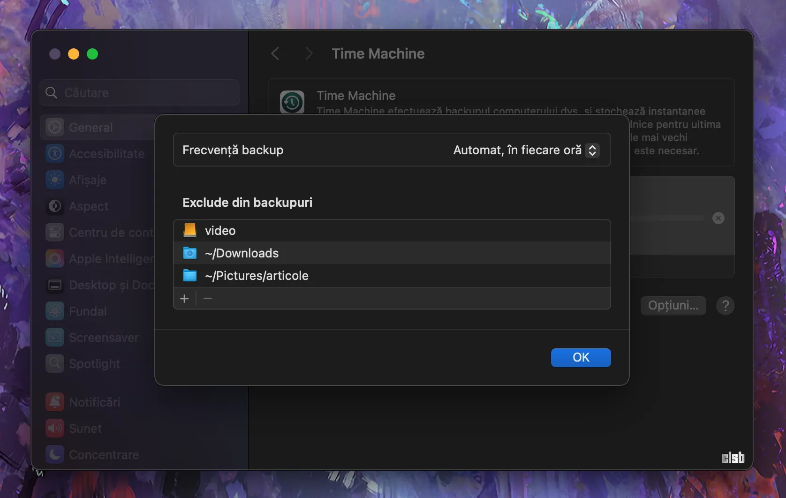This screenshot has height=498, width=786.
Task: Open Spotlight settings
Action: tap(98, 363)
